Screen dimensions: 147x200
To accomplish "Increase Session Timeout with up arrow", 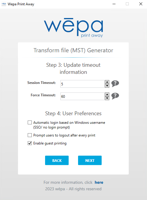I will click(107, 82).
